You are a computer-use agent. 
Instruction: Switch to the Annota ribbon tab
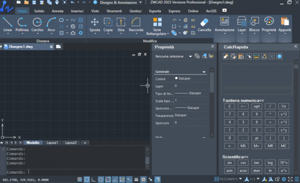[57, 11]
